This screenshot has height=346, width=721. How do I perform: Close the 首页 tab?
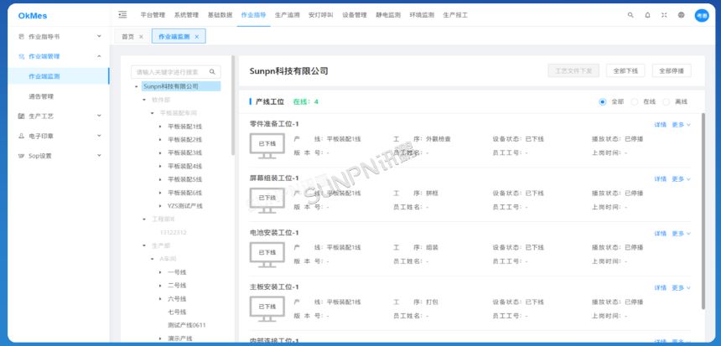pos(141,37)
